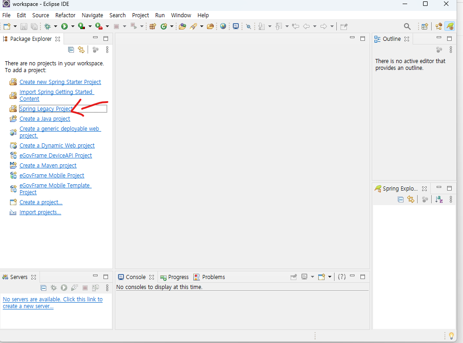The width and height of the screenshot is (463, 343).
Task: Click the Open Console monitor toolbar icon
Action: click(236, 27)
